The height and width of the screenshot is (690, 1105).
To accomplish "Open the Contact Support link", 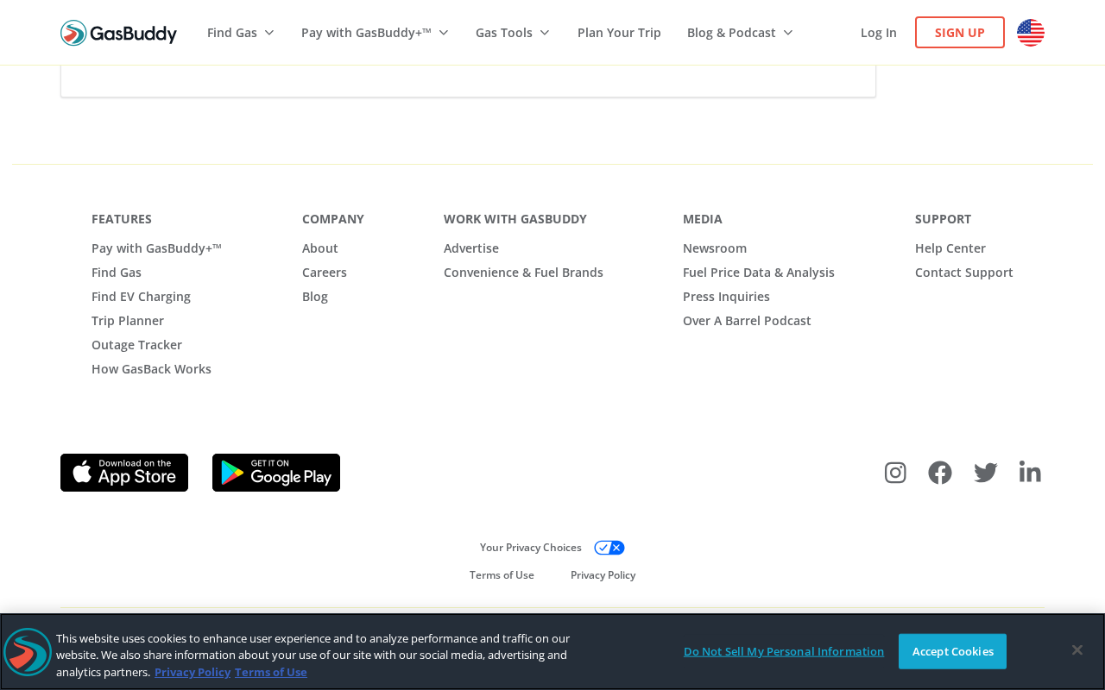I will [964, 273].
